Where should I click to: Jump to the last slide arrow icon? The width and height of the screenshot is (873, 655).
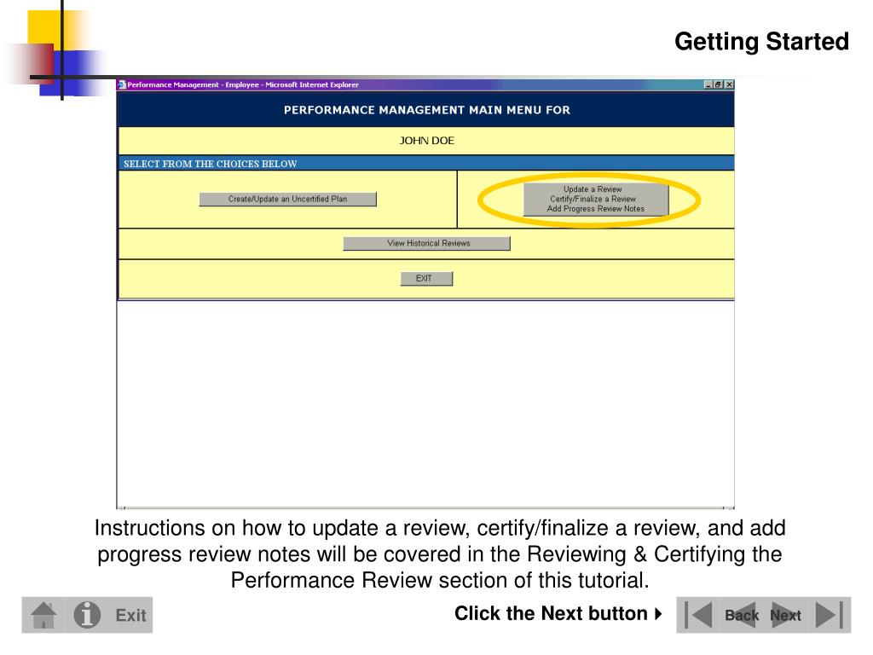[x=830, y=615]
